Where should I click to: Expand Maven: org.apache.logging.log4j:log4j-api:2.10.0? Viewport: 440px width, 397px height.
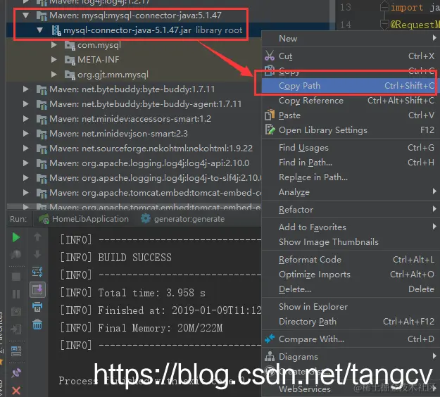click(26, 163)
